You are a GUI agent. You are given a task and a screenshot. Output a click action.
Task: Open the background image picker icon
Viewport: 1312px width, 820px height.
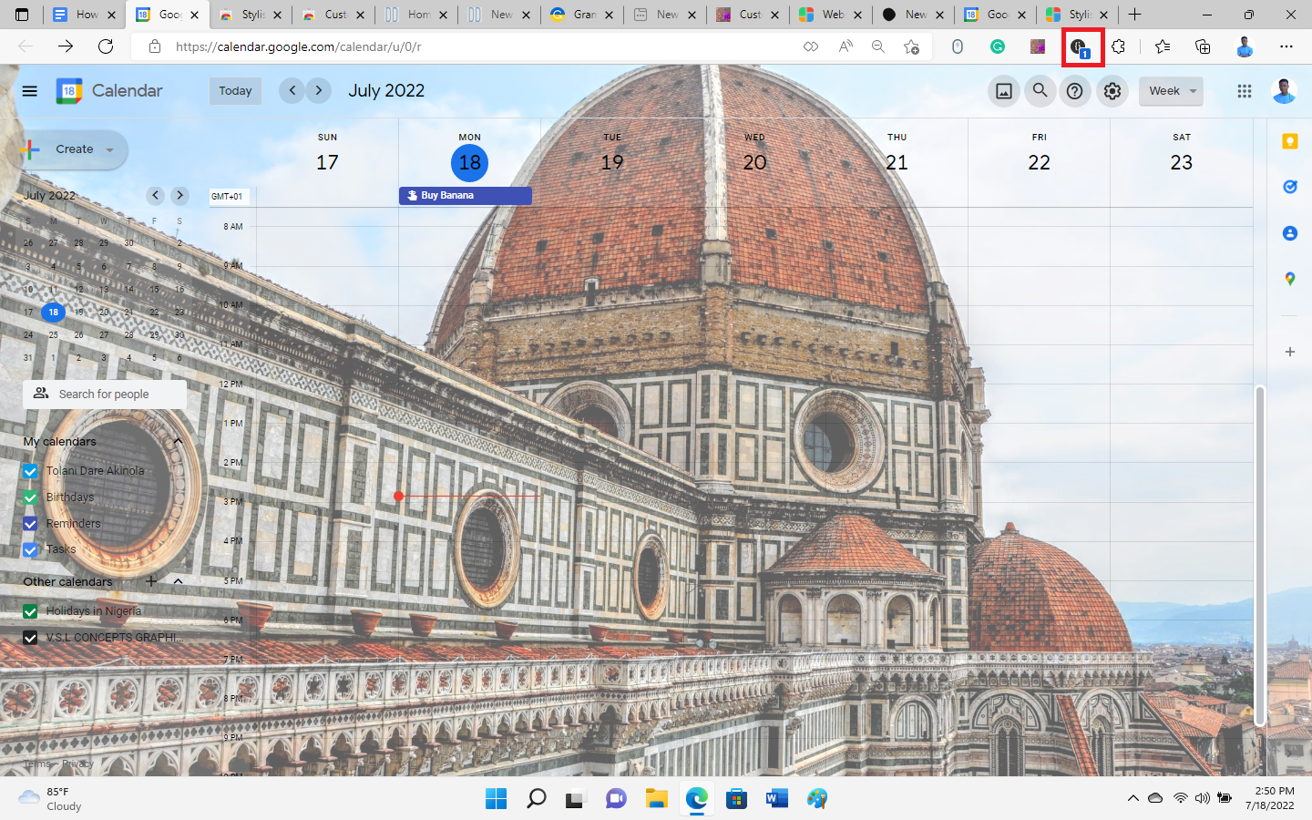click(1004, 91)
